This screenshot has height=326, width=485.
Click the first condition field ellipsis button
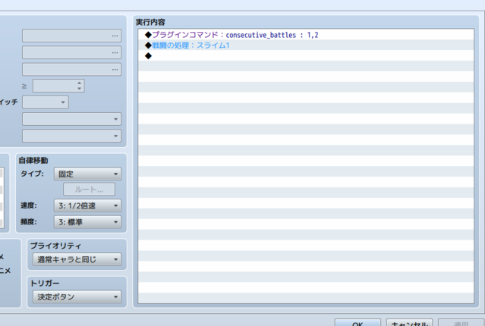pyautogui.click(x=115, y=36)
